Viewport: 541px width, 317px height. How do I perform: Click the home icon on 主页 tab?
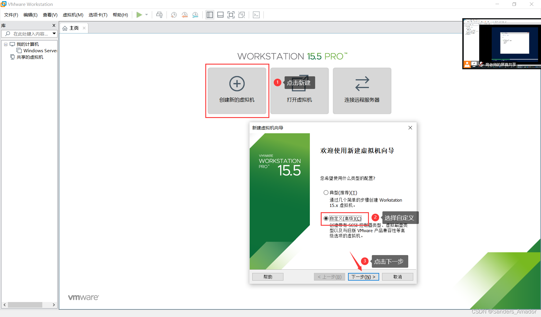coord(65,28)
